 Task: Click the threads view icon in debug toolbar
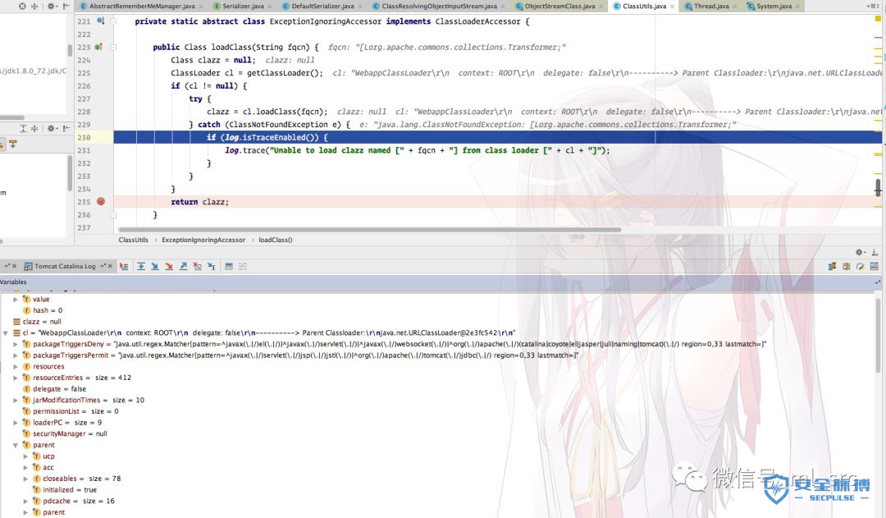(847, 266)
